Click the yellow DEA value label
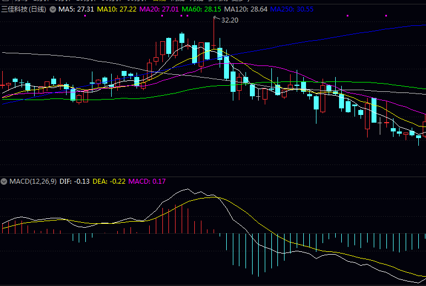426x286 pixels. [108, 181]
